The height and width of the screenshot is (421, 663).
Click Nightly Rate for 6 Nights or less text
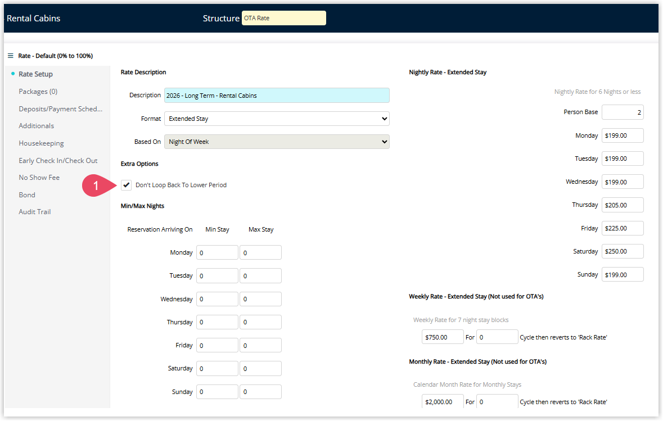pos(597,92)
